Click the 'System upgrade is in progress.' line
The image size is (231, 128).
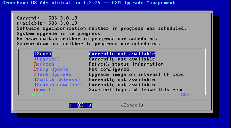point(60,34)
